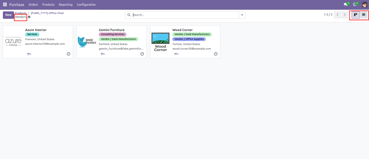Click the 1-3 / 3 pager counter
This screenshot has height=159, width=369.
coord(328,15)
